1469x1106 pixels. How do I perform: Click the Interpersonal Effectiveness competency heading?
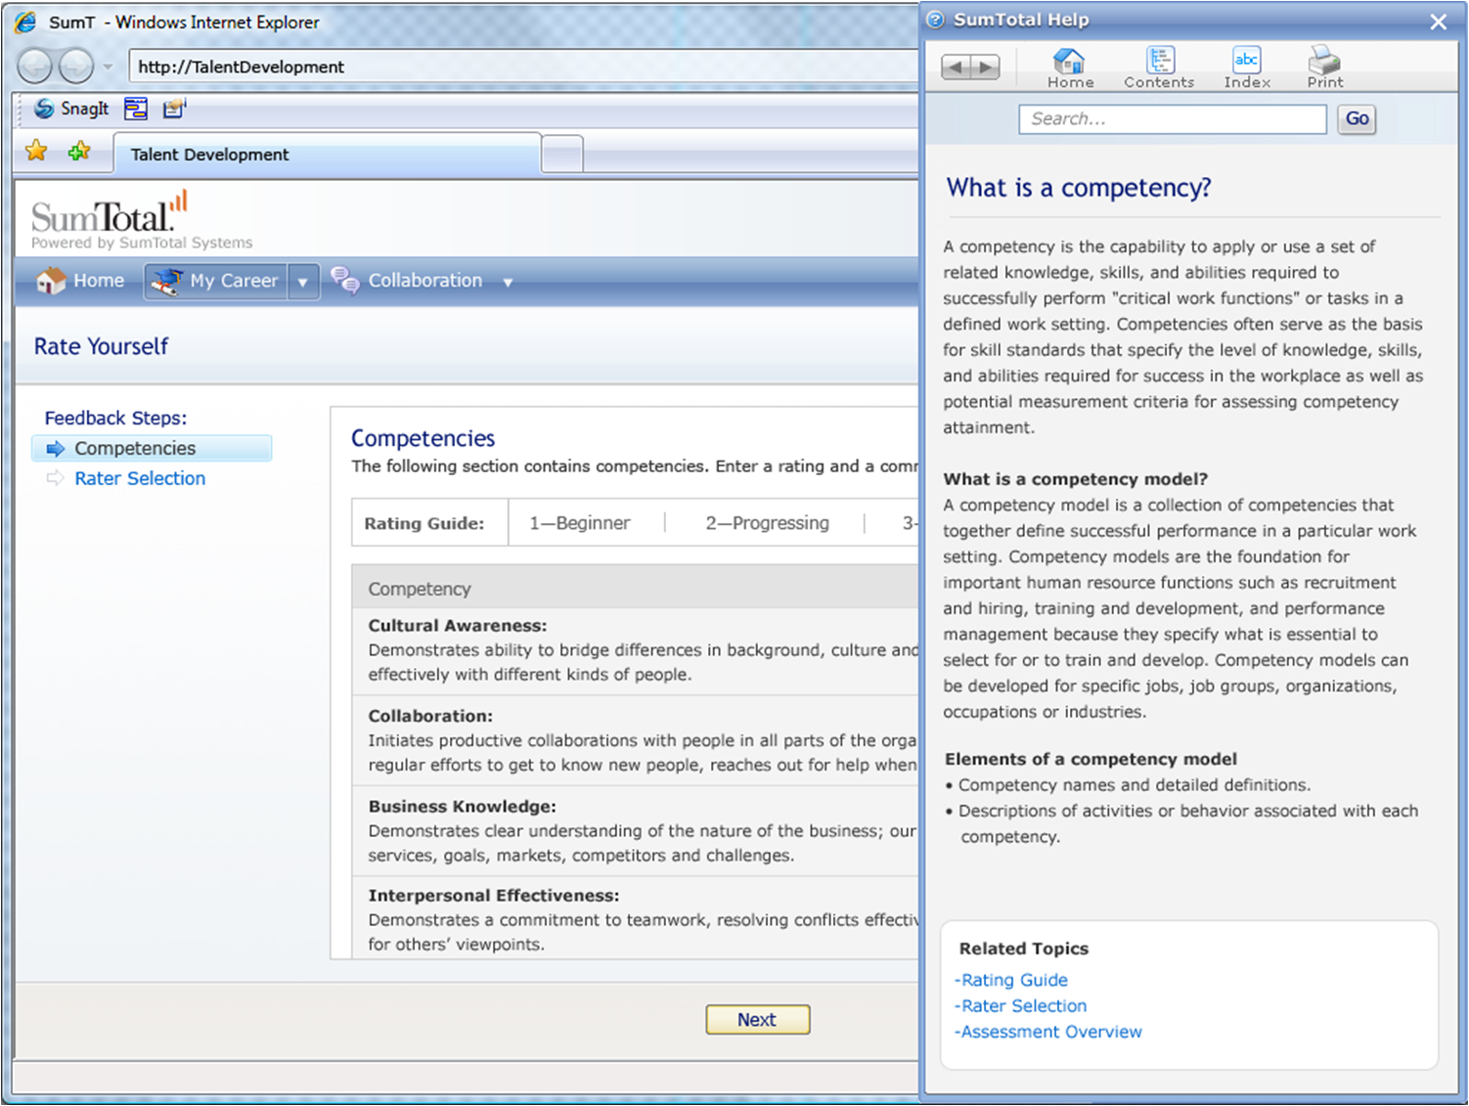pos(494,896)
